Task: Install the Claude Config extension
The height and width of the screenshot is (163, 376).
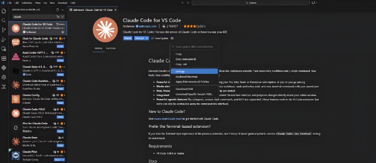Action: tap(60, 103)
